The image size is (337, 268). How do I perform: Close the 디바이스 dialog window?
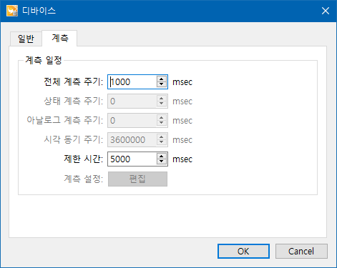click(x=326, y=11)
